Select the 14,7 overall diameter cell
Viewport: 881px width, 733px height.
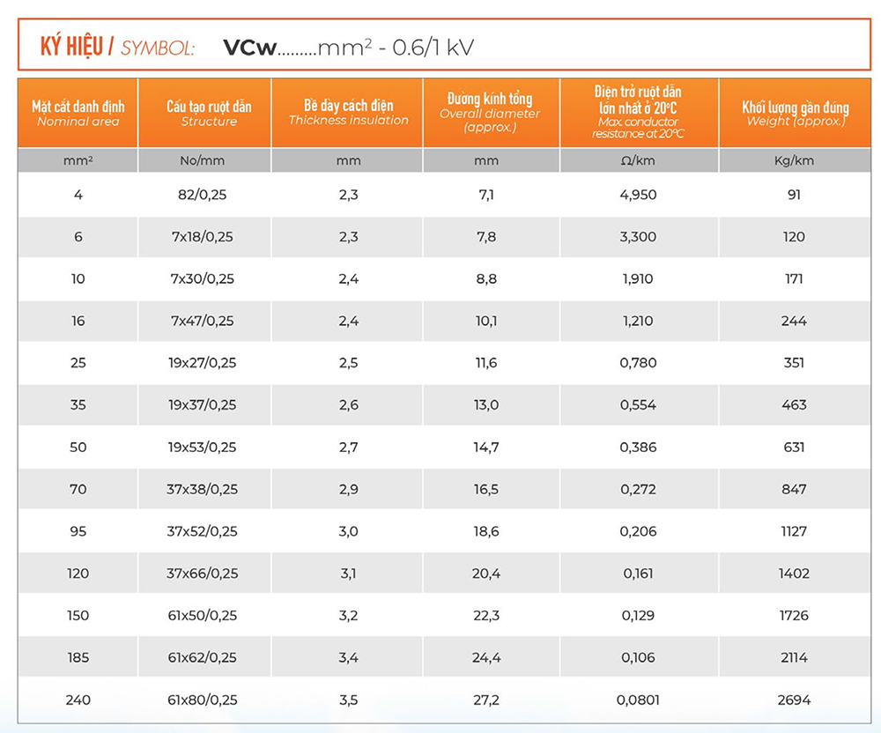pyautogui.click(x=486, y=447)
